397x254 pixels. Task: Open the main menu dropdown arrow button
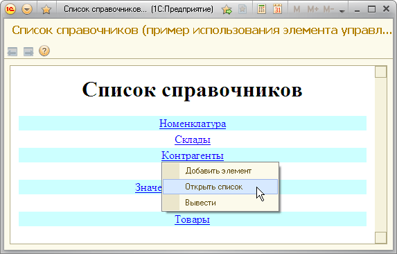[27, 10]
